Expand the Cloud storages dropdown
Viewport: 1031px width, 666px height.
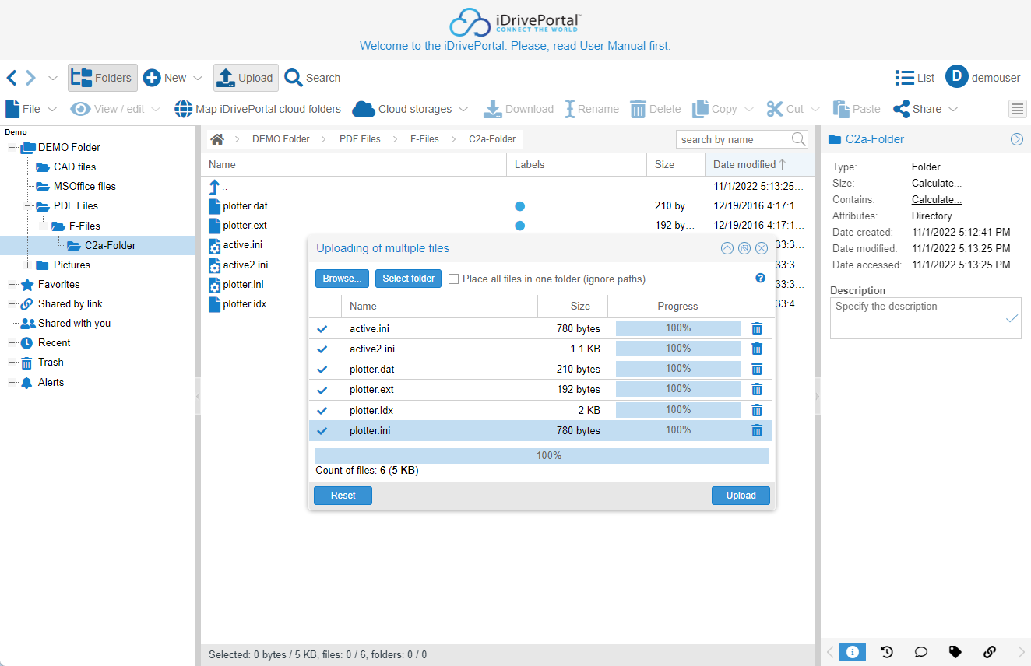(x=463, y=110)
